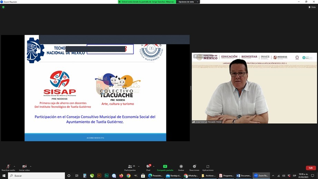Open Task View on taskbar
The height and width of the screenshot is (179, 318).
[77, 176]
